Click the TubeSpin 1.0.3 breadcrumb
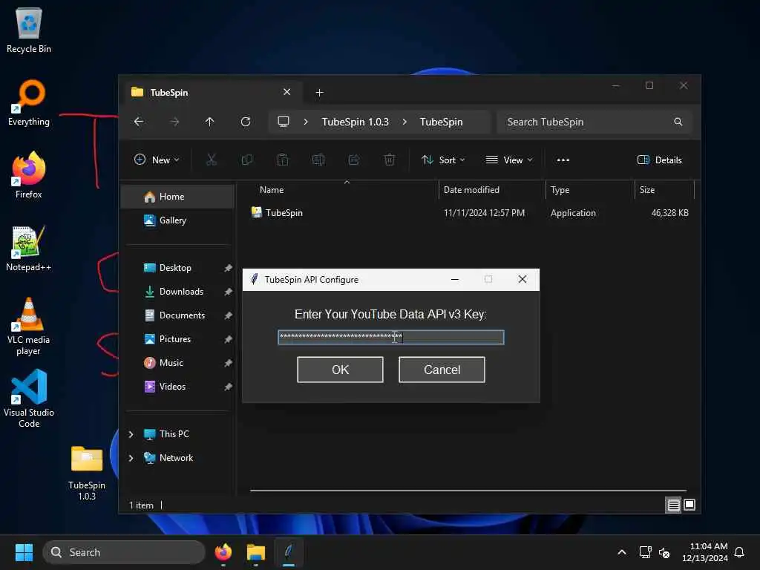This screenshot has height=570, width=760. 356,122
